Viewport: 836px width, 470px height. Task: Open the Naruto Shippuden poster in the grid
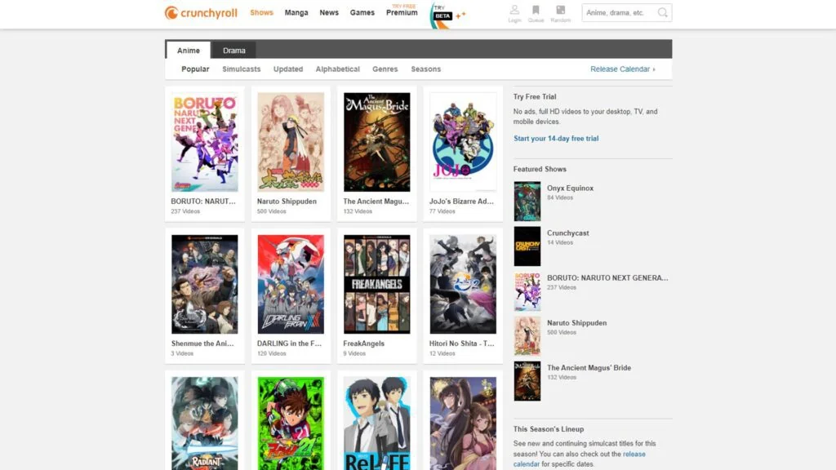click(x=291, y=142)
